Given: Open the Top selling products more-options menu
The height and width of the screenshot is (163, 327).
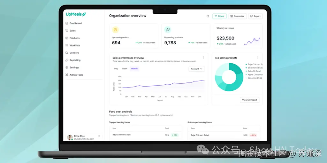Looking at the screenshot, I should 258,58.
